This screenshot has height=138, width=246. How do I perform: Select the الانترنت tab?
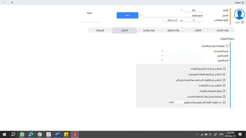(x=124, y=30)
